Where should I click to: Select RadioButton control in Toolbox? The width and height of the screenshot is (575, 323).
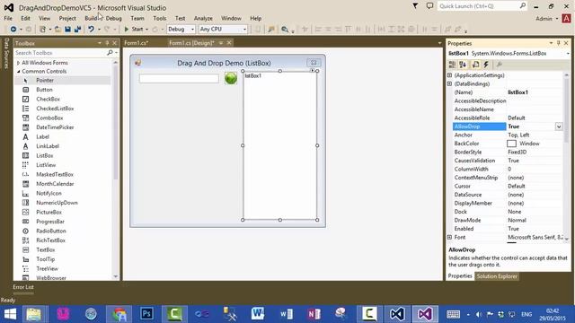[51, 231]
